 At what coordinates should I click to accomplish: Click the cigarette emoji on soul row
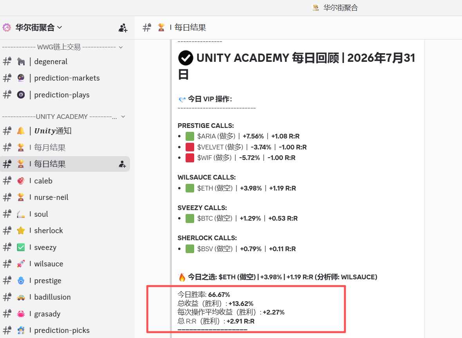21,214
